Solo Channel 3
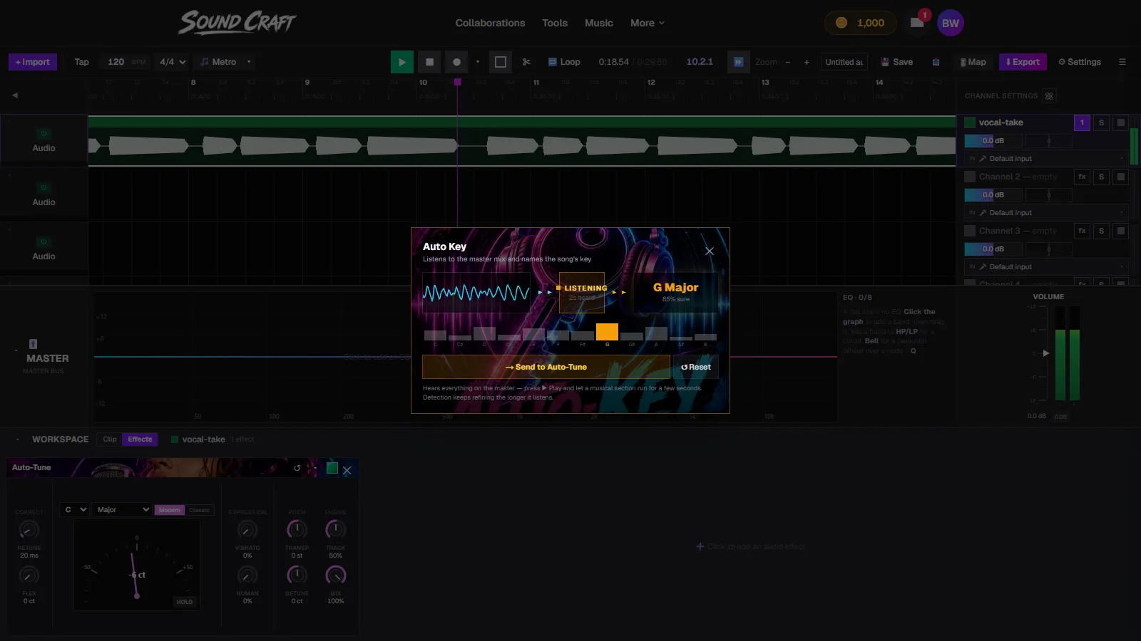 (x=1101, y=231)
